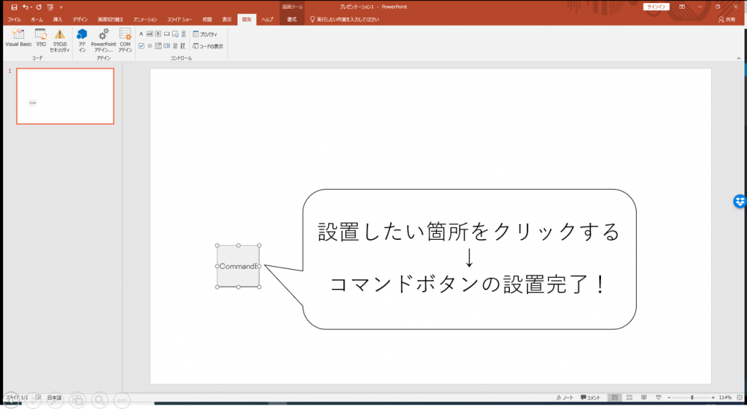Open the Visual Basic editor
The height and width of the screenshot is (409, 747).
(x=18, y=38)
